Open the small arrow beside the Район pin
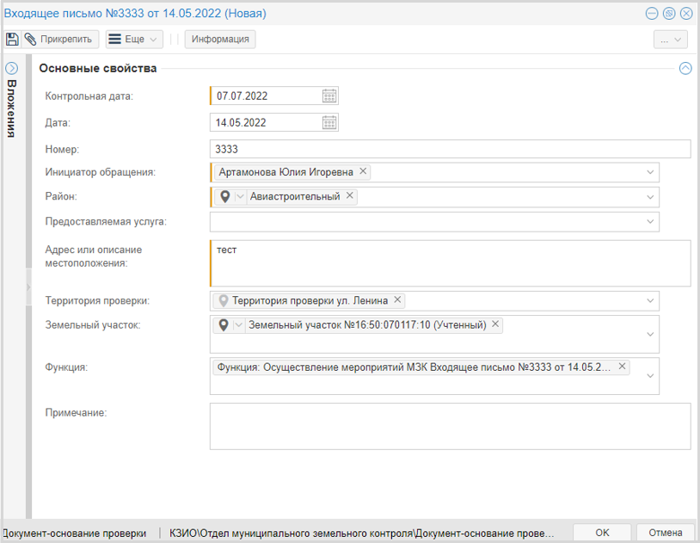 pos(240,197)
